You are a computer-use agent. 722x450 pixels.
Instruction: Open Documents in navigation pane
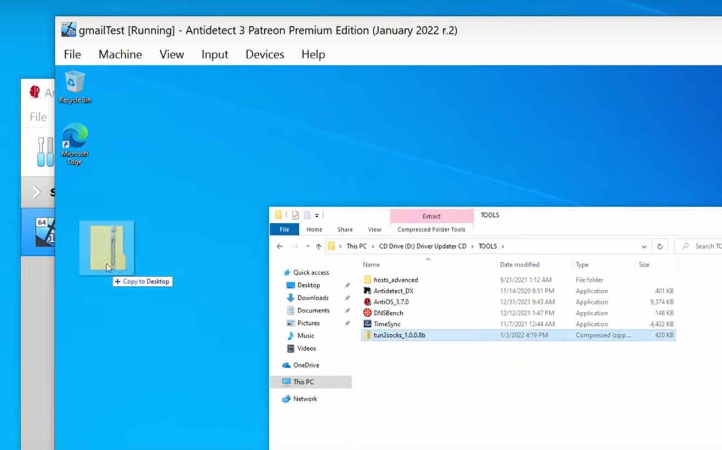[313, 310]
